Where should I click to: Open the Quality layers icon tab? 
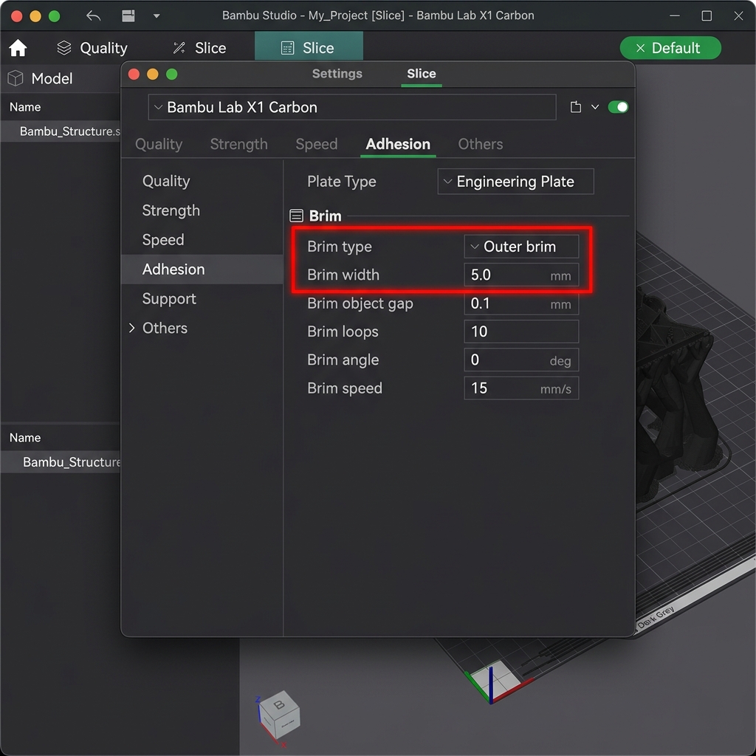click(x=92, y=48)
